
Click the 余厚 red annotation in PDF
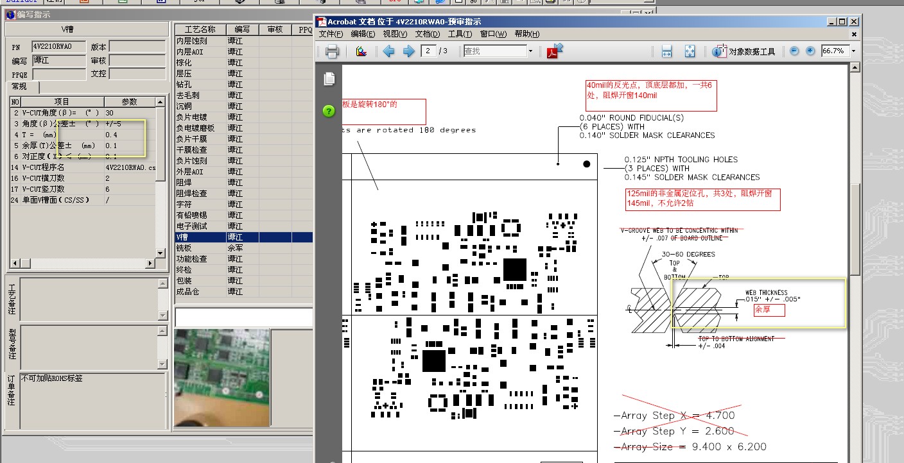pos(769,310)
